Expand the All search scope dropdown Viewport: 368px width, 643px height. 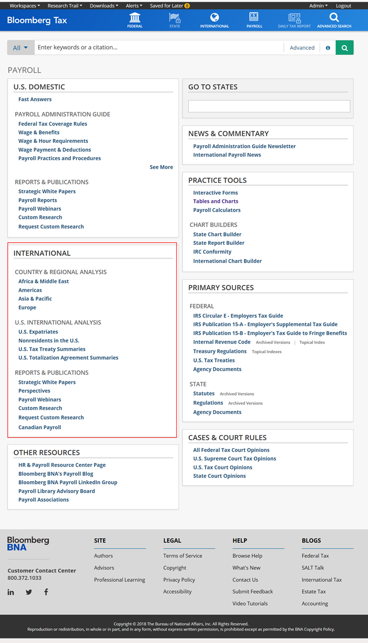[x=21, y=48]
